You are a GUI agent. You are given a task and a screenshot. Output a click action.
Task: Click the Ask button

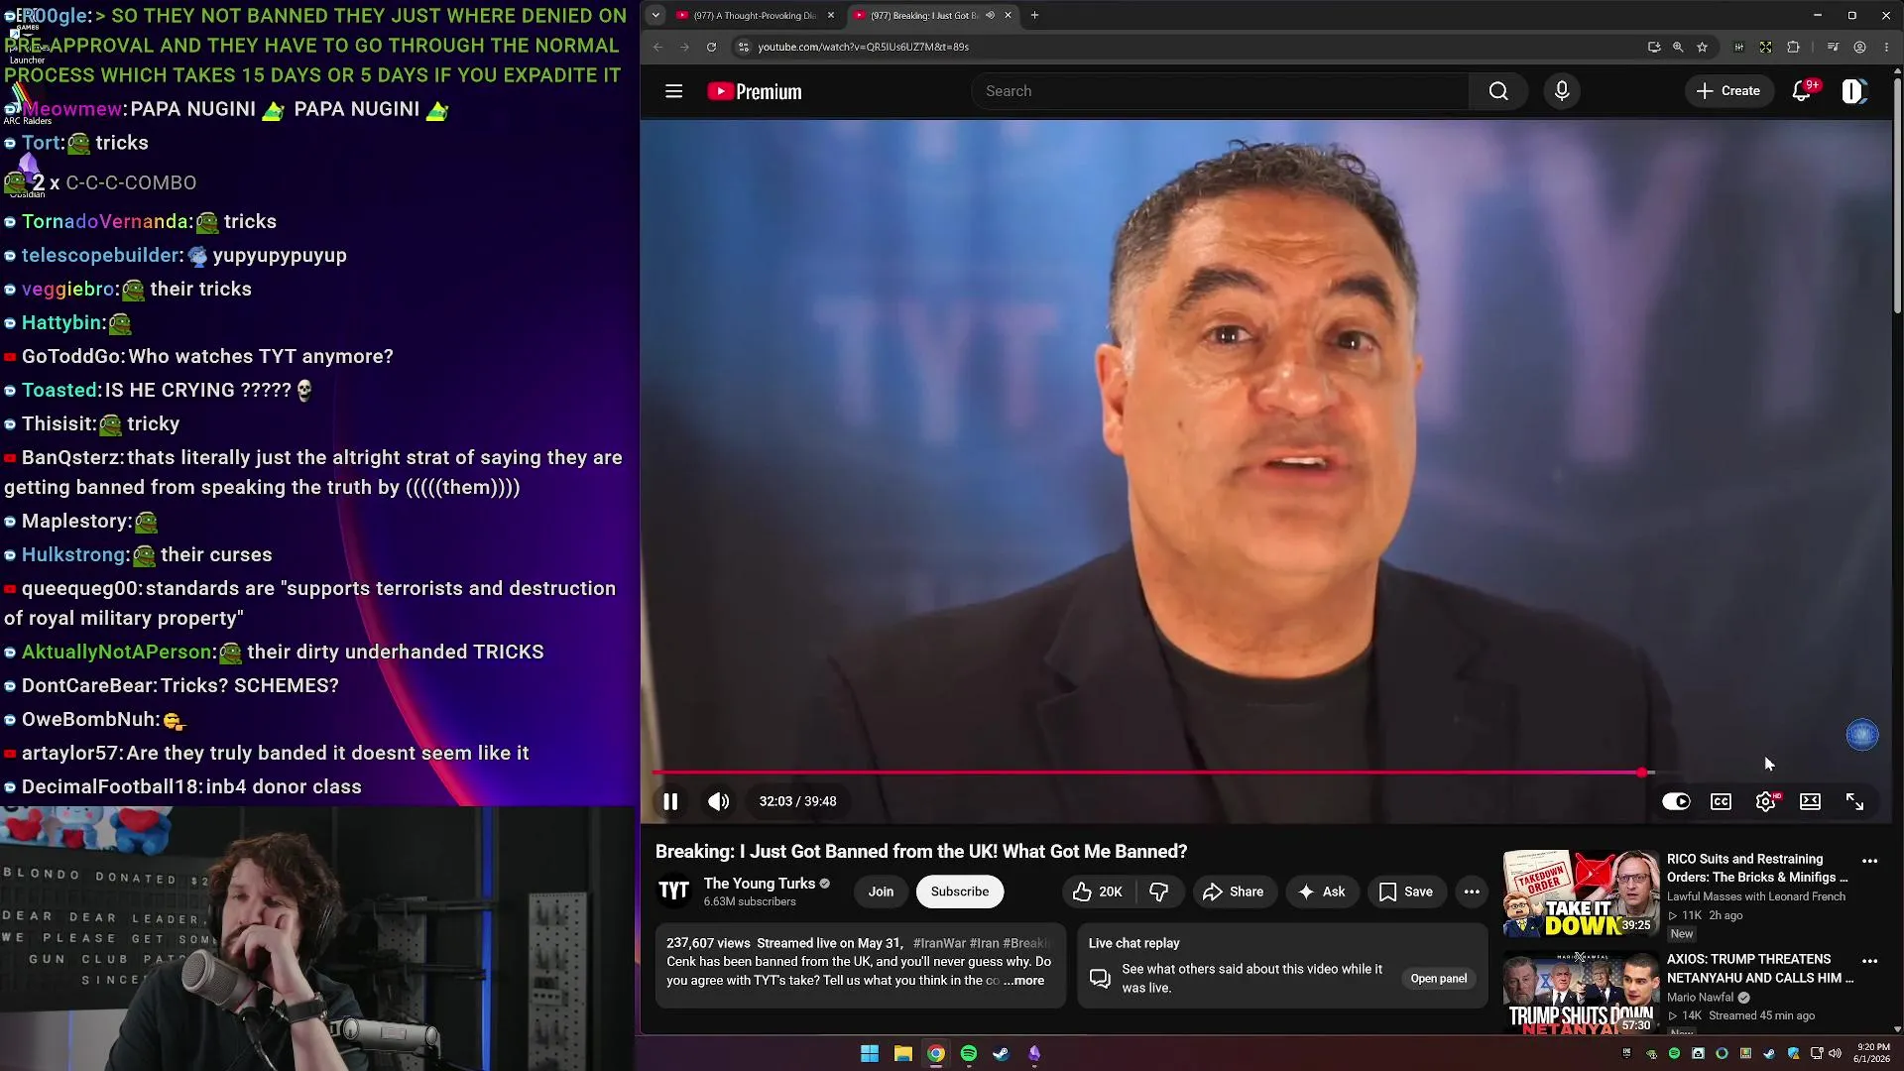click(1322, 892)
